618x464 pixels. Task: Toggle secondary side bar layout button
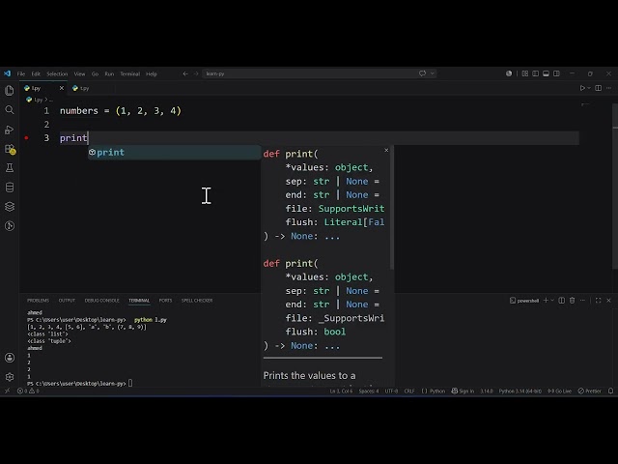pyautogui.click(x=556, y=73)
